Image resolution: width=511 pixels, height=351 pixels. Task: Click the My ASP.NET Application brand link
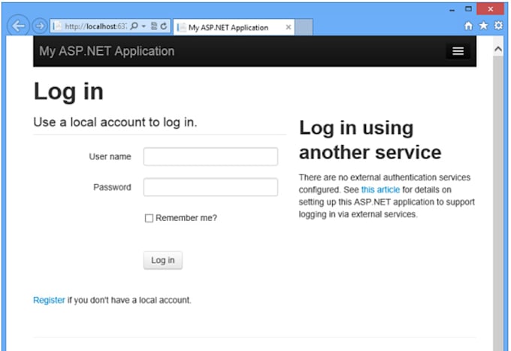107,51
